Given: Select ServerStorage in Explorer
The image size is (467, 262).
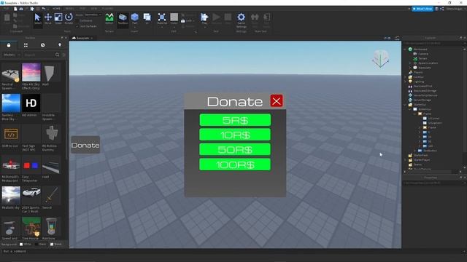Looking at the screenshot, I should tap(422, 100).
